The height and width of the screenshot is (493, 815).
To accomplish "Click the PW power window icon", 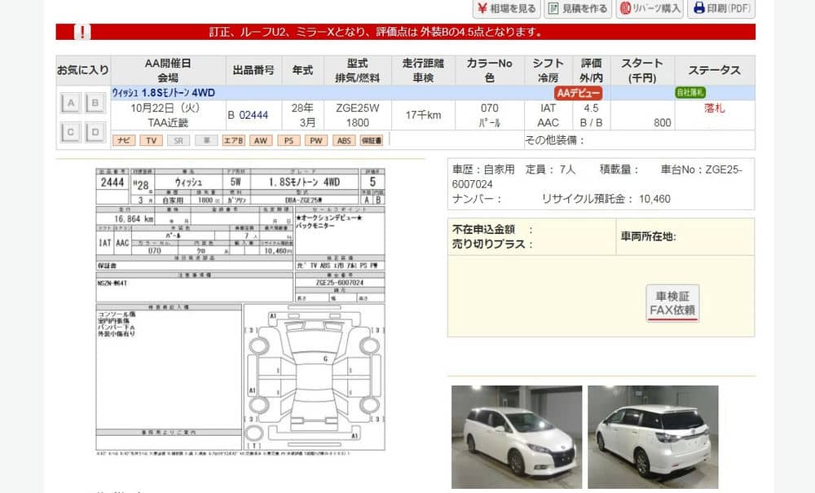I will 316,140.
